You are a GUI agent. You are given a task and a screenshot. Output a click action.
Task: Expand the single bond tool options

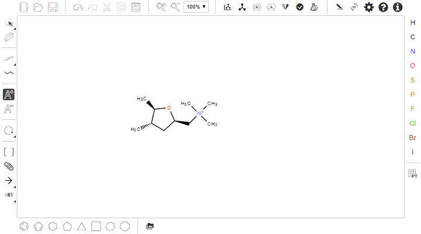[14, 64]
